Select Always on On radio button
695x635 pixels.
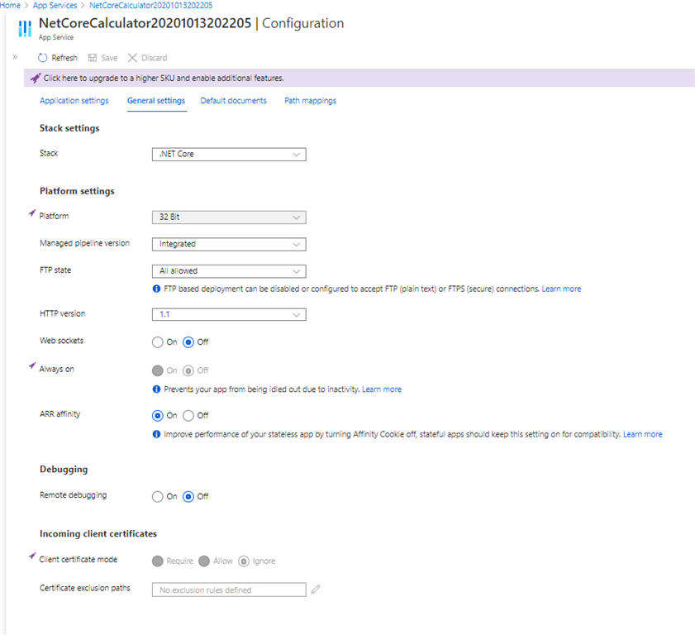(x=157, y=370)
